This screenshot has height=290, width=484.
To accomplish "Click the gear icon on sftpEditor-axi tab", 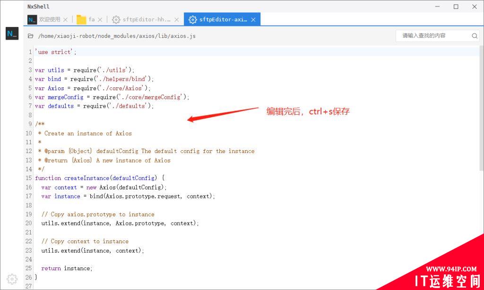I will (x=193, y=19).
